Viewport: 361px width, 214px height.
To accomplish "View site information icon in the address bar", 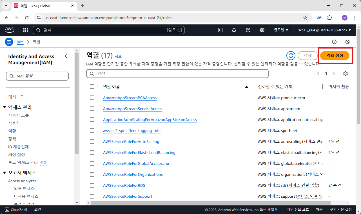I will pos(39,18).
